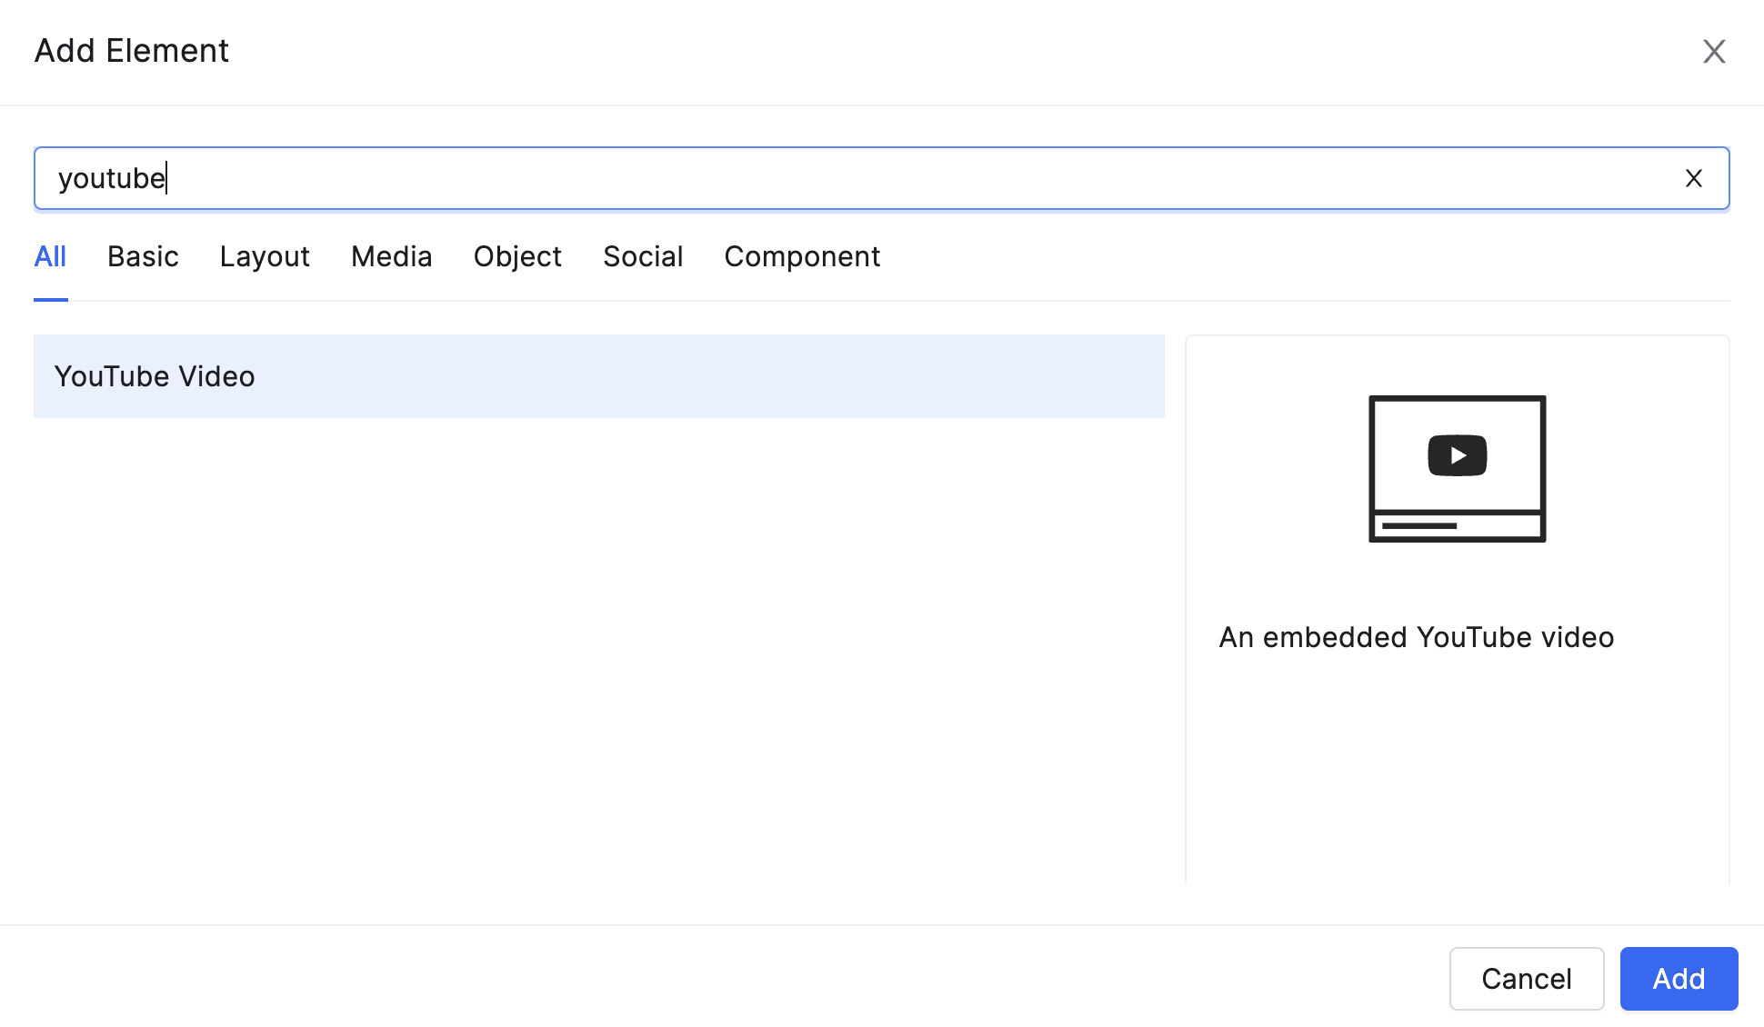Select the YouTube Video result

(x=599, y=376)
